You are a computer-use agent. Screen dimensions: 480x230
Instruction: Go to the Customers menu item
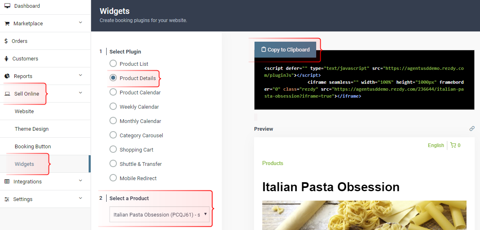[45, 58]
